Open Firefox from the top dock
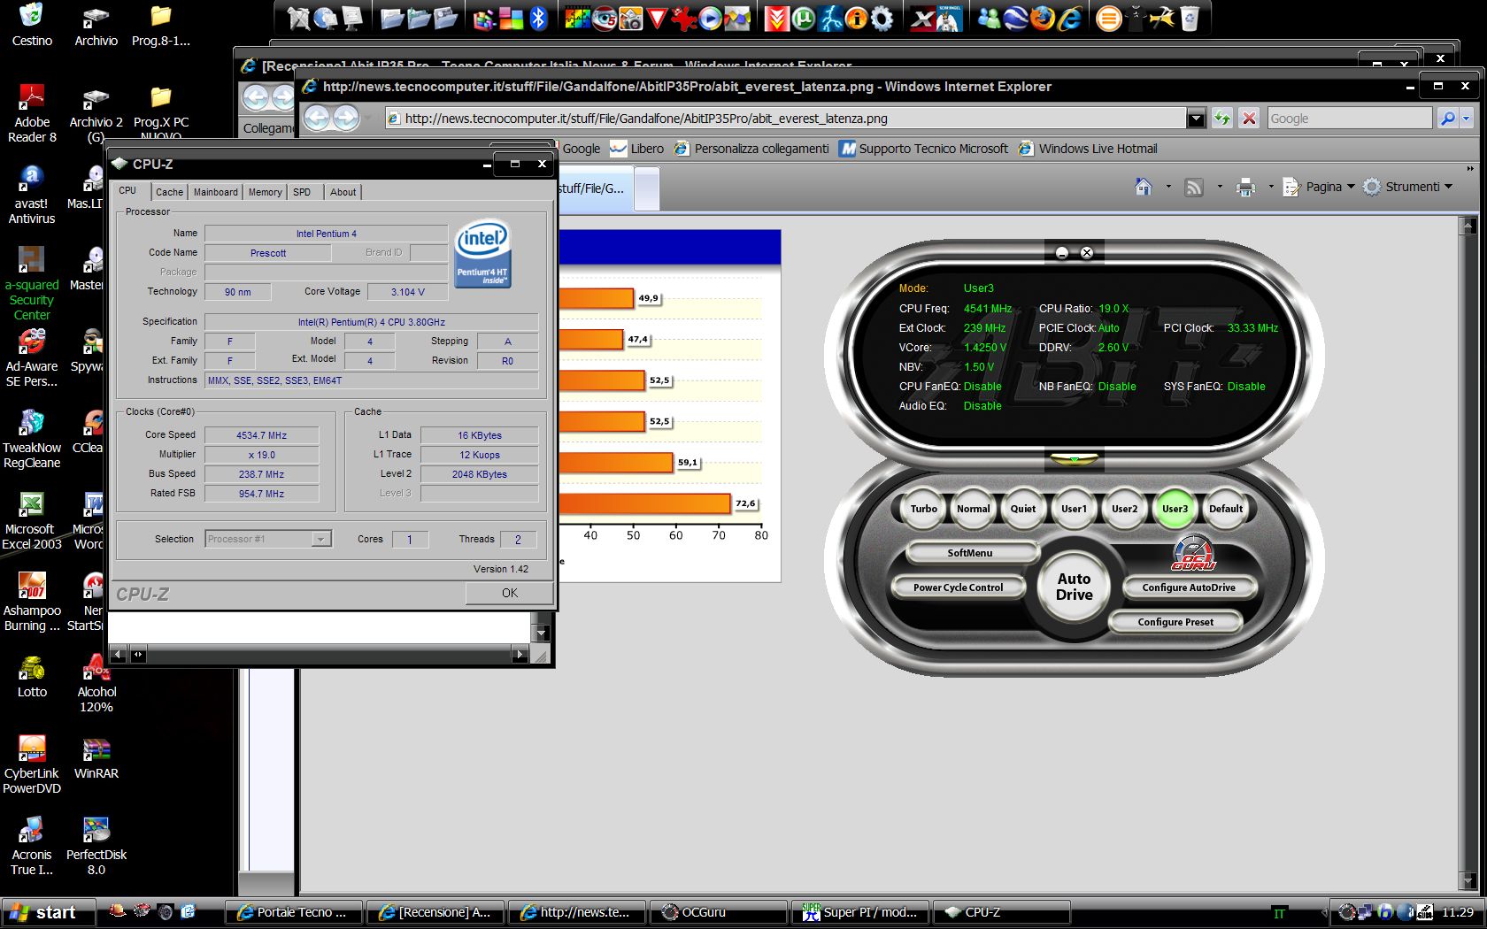Screen dimensions: 1487x929 point(1043,19)
